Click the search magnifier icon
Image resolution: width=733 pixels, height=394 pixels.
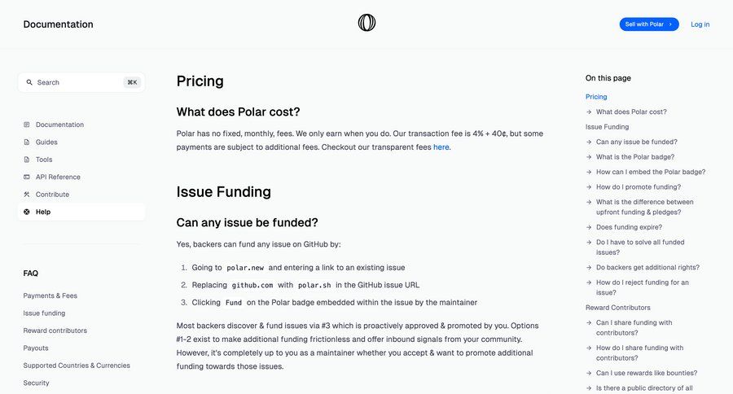[29, 82]
